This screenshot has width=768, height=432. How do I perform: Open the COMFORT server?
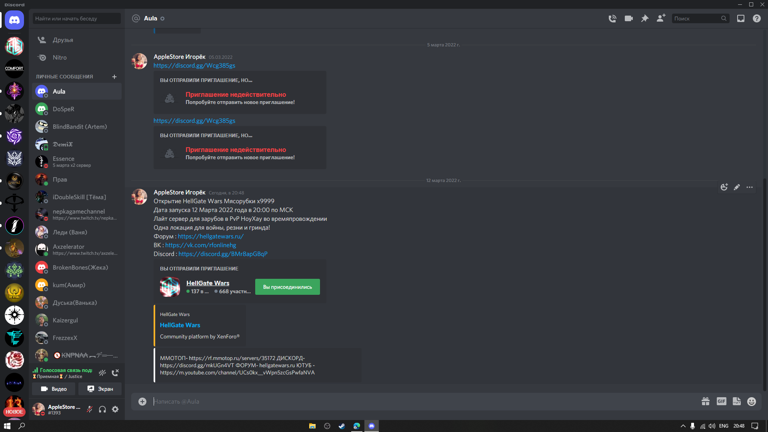click(14, 68)
